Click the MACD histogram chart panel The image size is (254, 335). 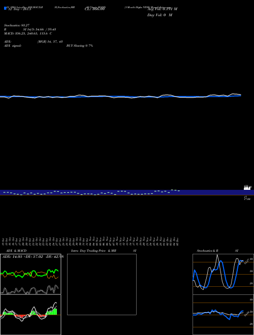point(30,315)
